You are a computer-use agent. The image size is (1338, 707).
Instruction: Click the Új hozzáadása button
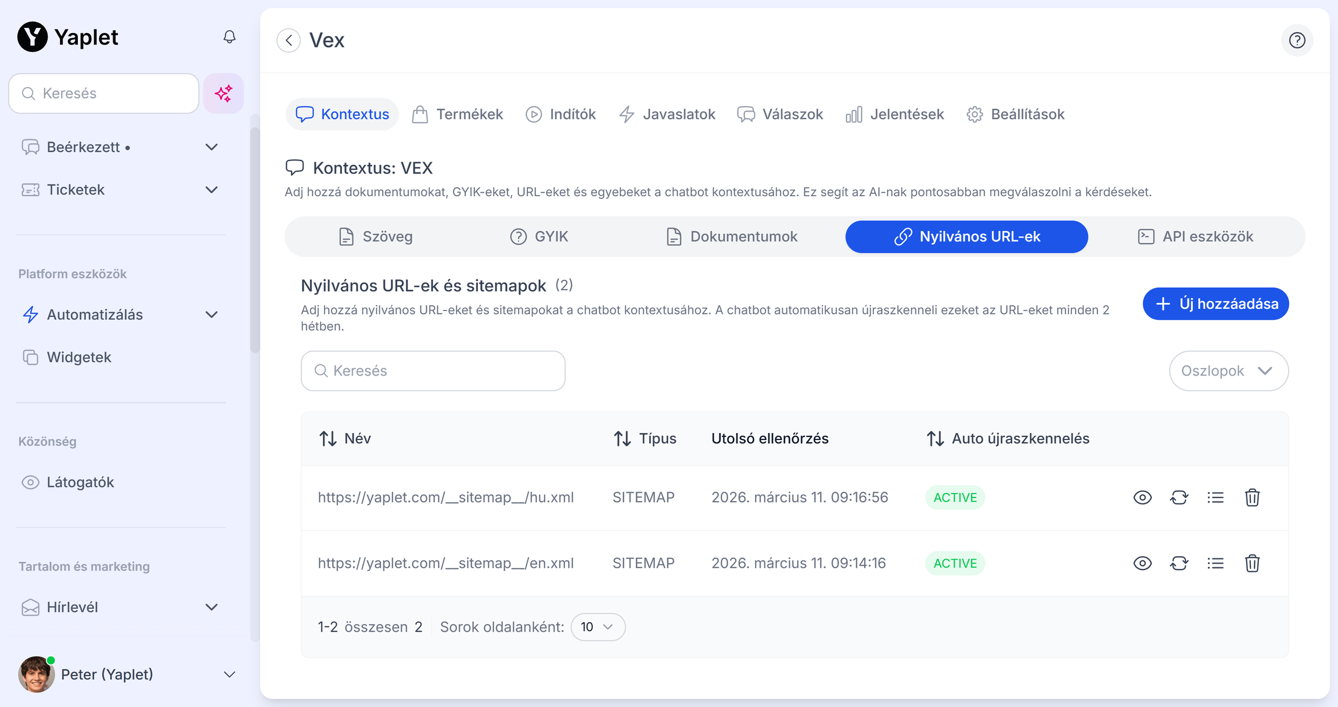click(1215, 304)
